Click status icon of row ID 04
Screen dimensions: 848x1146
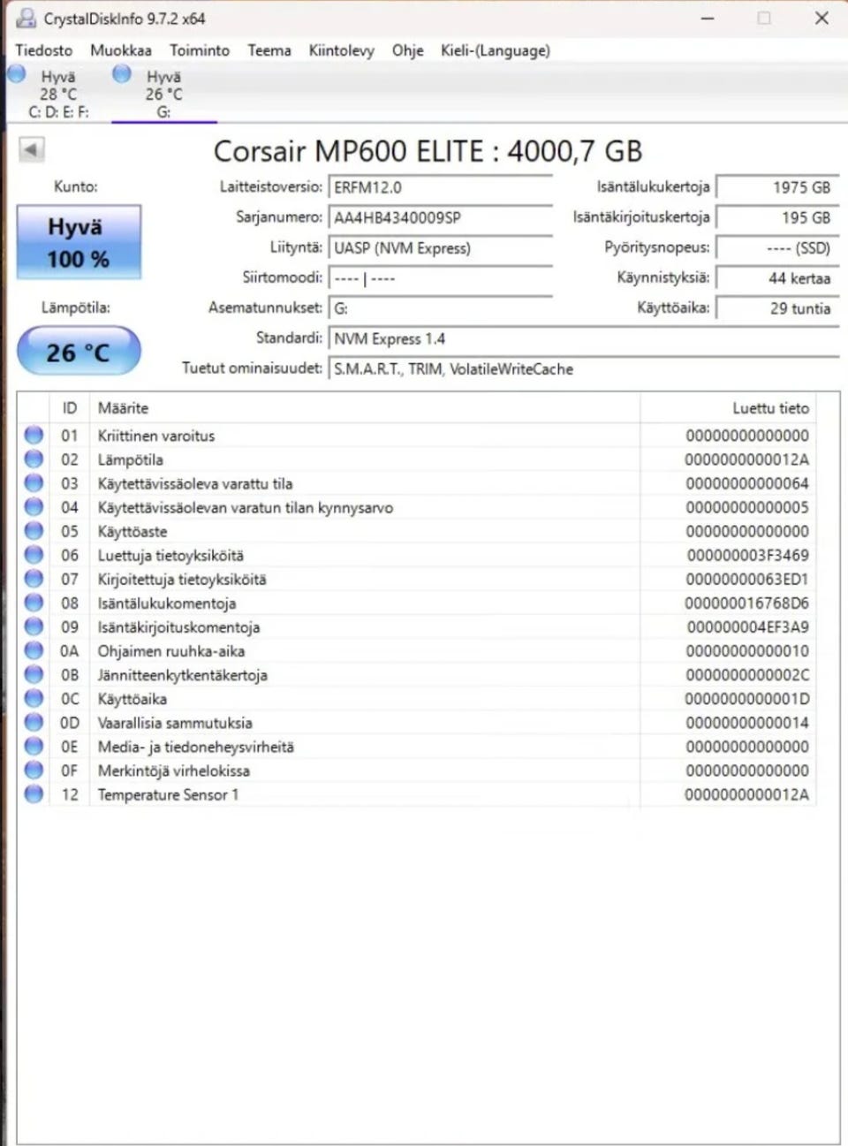34,506
